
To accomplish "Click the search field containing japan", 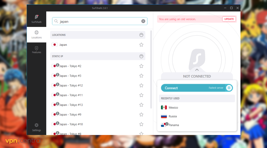I will point(98,21).
